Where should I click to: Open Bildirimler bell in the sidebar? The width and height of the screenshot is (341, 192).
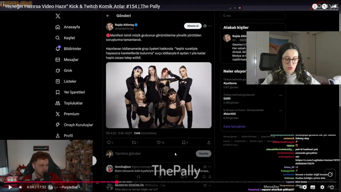tap(68, 49)
